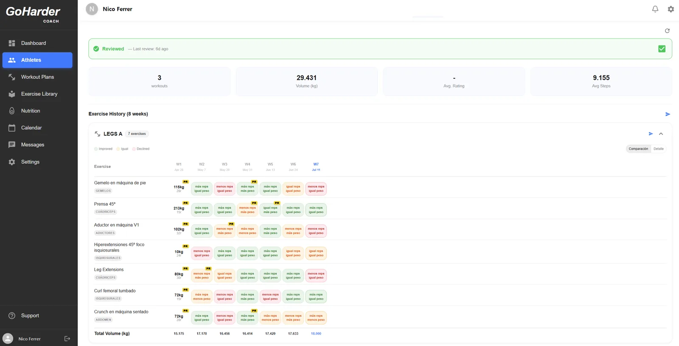Screen dimensions: 679x346
Task: Click the W7 Jul 11 column header
Action: click(x=316, y=167)
